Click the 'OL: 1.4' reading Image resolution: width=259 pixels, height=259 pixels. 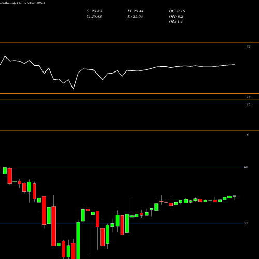pyautogui.click(x=176, y=22)
